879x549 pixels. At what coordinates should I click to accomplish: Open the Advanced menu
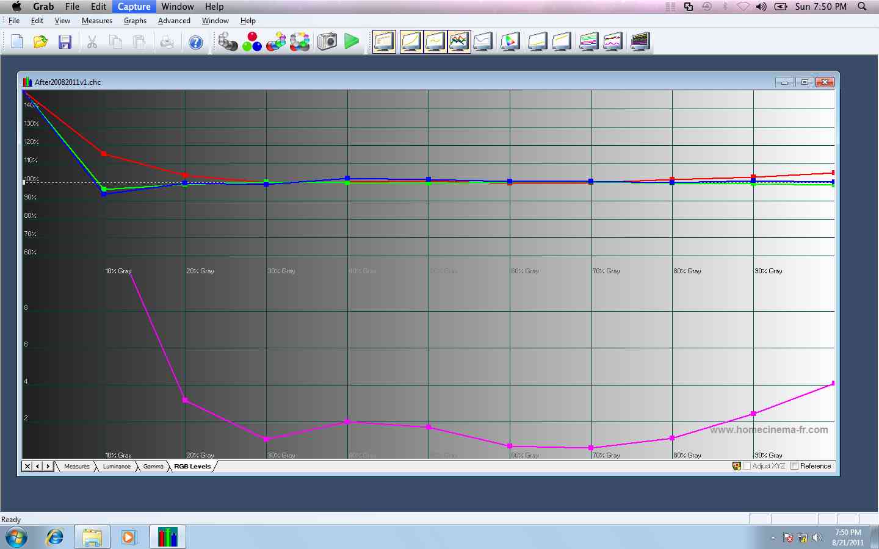click(174, 21)
